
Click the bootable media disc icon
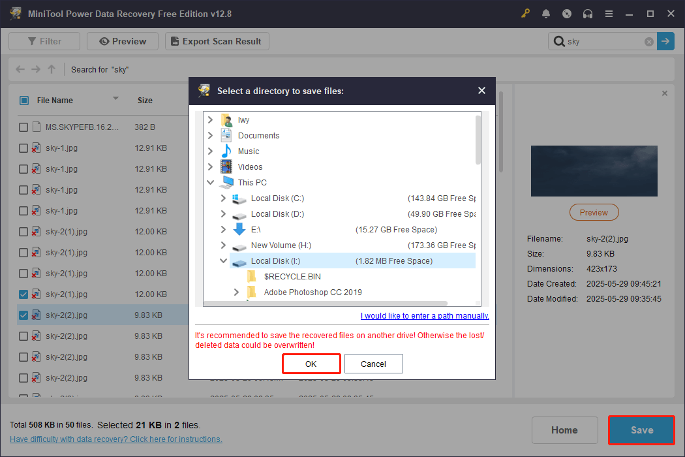pos(567,13)
